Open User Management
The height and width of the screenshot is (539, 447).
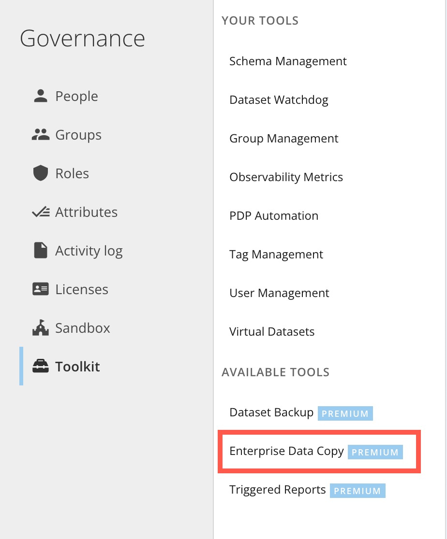[279, 293]
